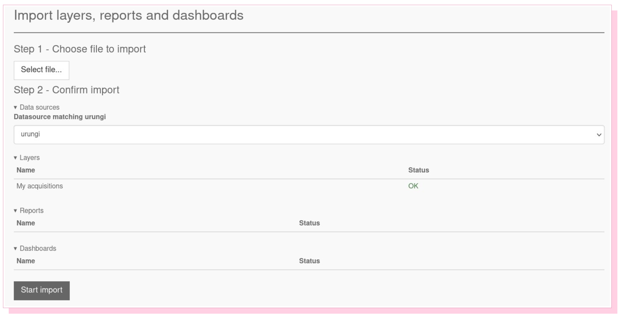Select the My acquisitions layer row
This screenshot has height=316, width=620.
(x=40, y=186)
